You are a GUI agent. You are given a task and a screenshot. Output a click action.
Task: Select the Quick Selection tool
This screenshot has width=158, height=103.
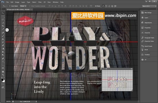point(3,23)
